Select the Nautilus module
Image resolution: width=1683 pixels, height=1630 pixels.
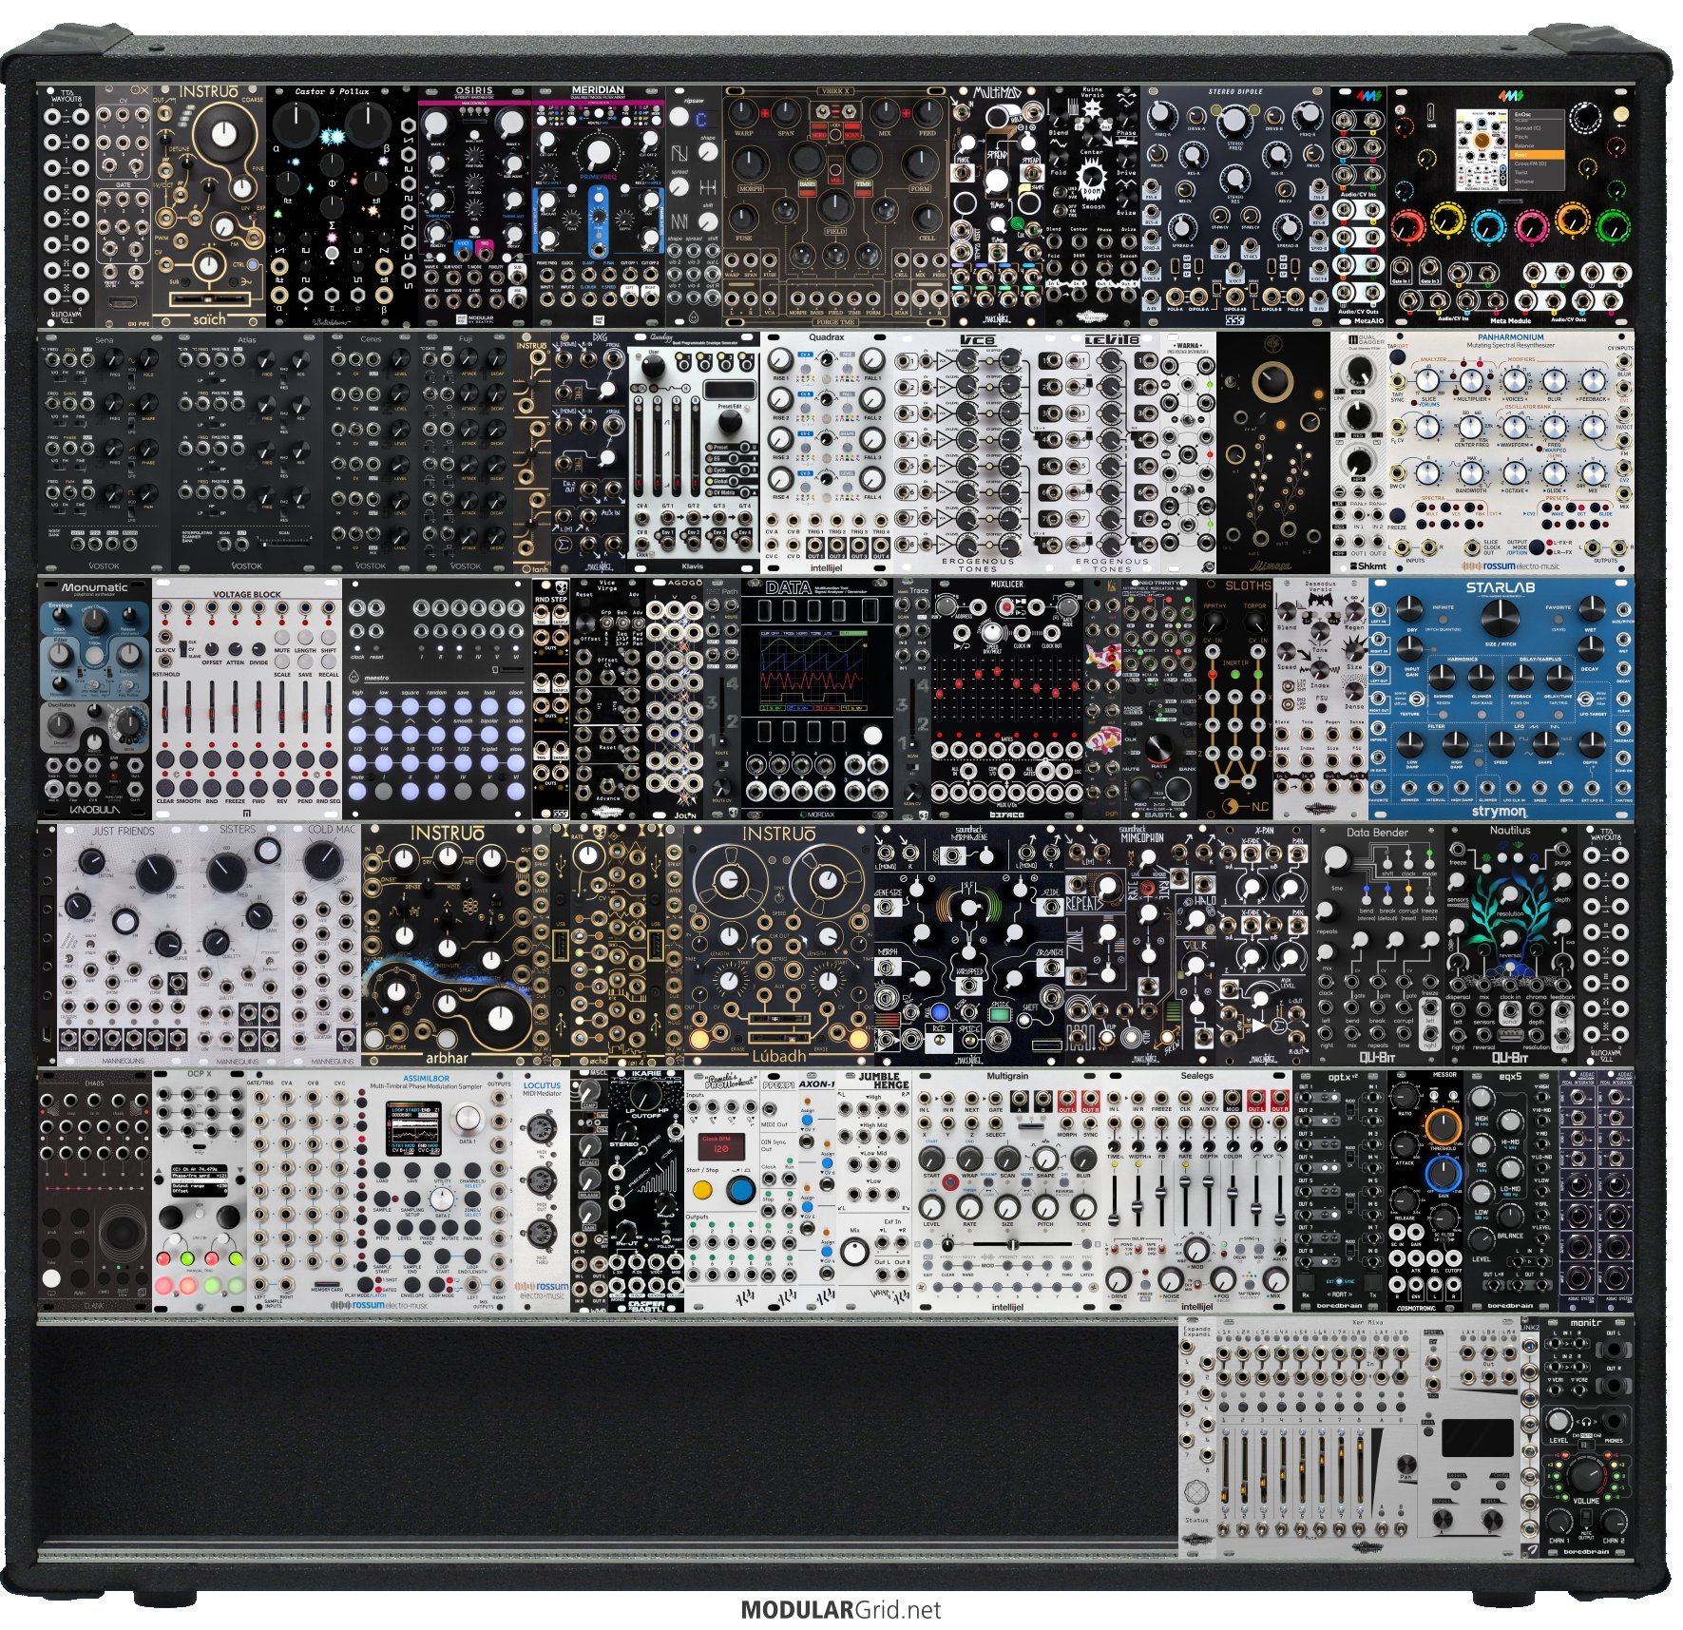1511,945
